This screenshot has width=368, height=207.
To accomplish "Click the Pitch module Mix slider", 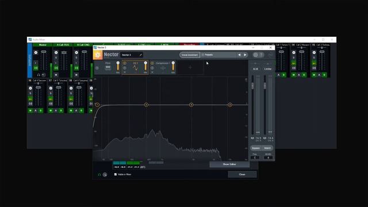I will click(118, 67).
